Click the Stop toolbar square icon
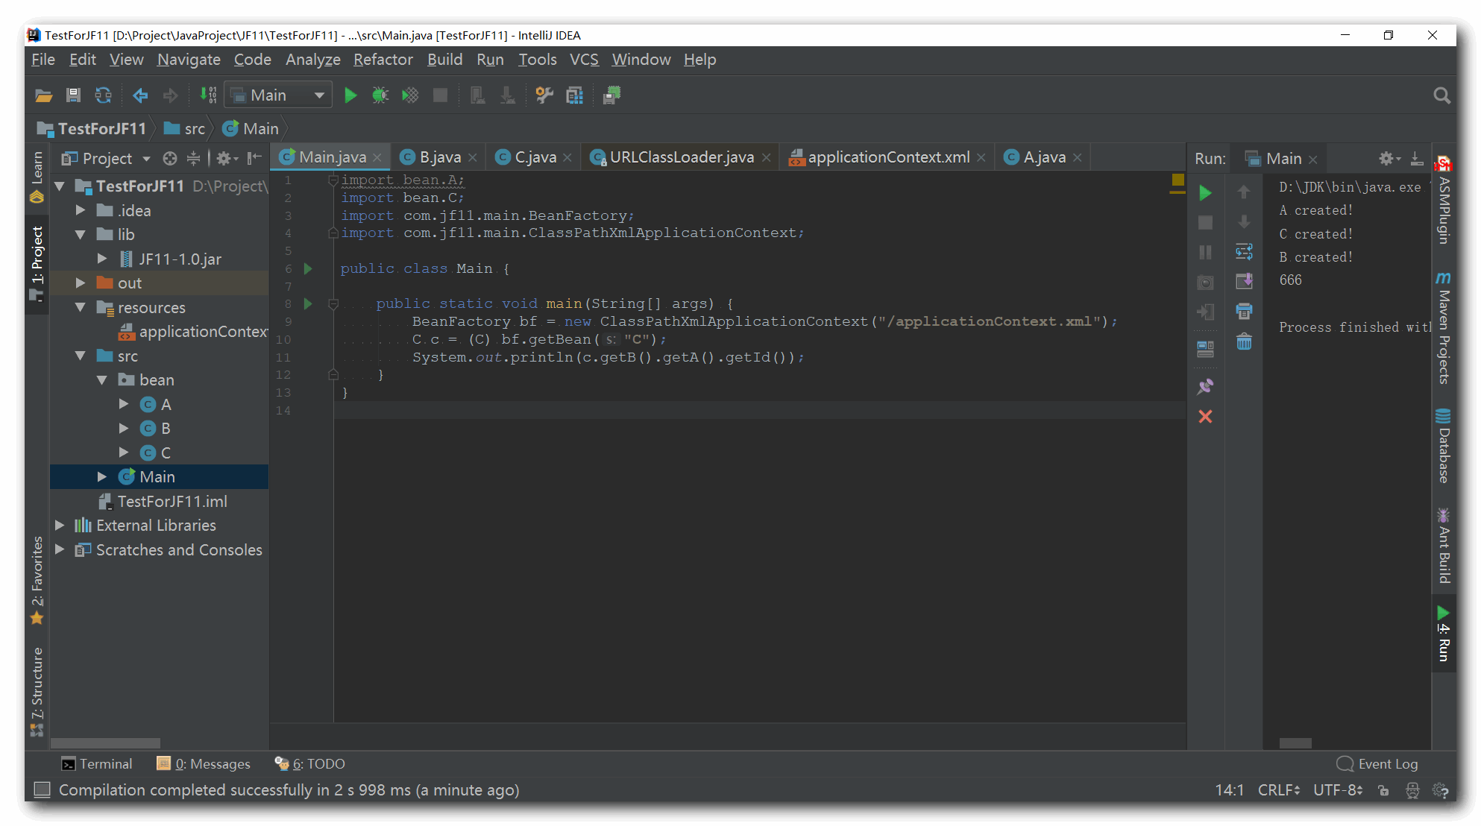 click(x=441, y=95)
